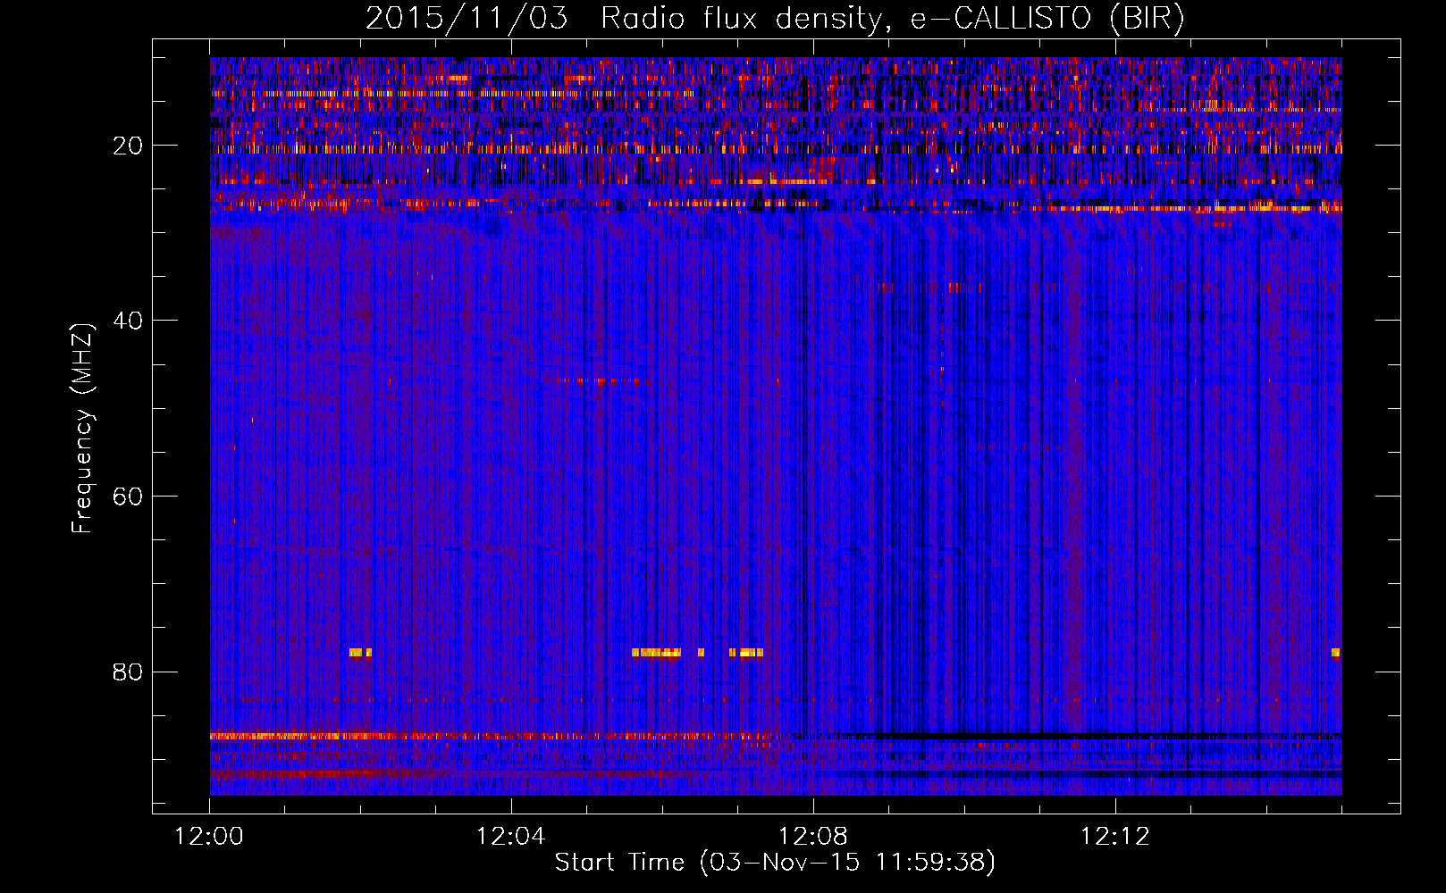1446x893 pixels.
Task: Click the Frequency (MHZ) axis label
Action: (x=82, y=429)
